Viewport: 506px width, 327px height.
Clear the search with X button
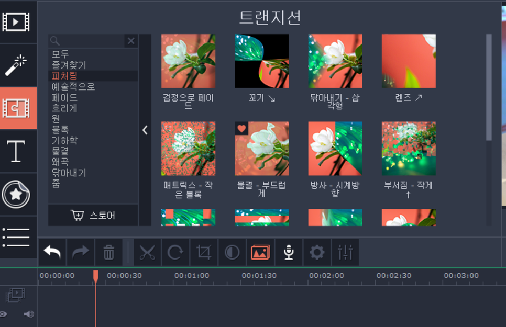pos(131,41)
